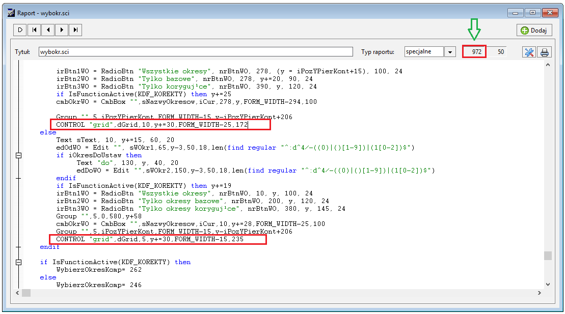The image size is (565, 314).
Task: Select the specjalne combo box field
Action: click(424, 51)
